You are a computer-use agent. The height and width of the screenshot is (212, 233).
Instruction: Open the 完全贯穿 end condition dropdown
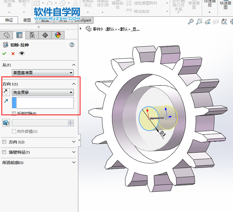[43, 92]
